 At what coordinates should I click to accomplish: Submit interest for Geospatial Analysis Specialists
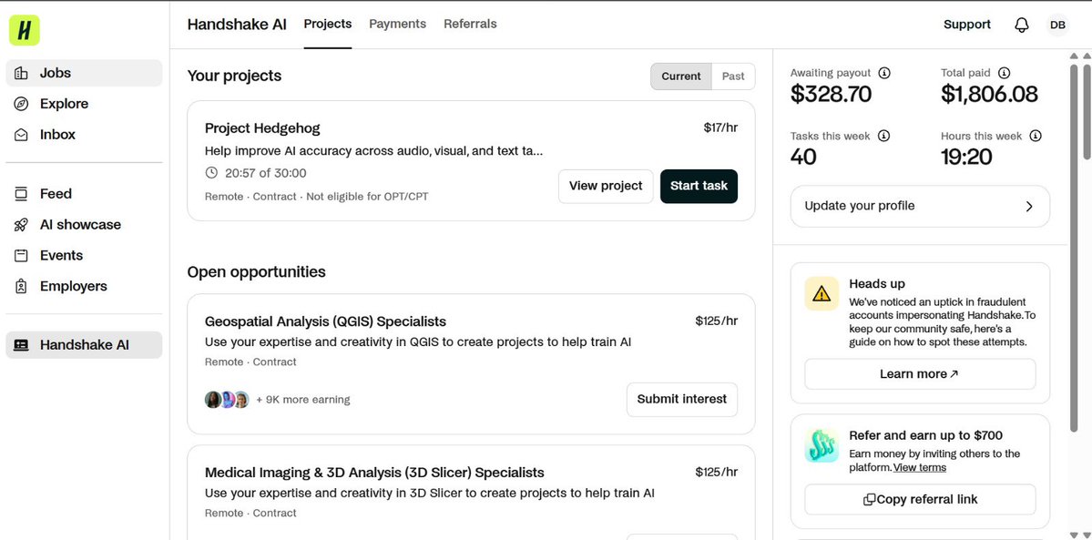click(682, 399)
